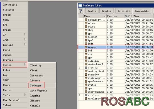Select the disabled wireless package icon

click(x=86, y=95)
